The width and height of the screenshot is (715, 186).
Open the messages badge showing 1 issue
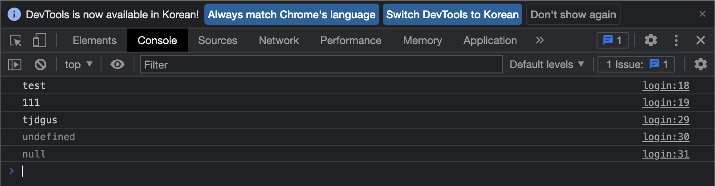[x=613, y=40]
